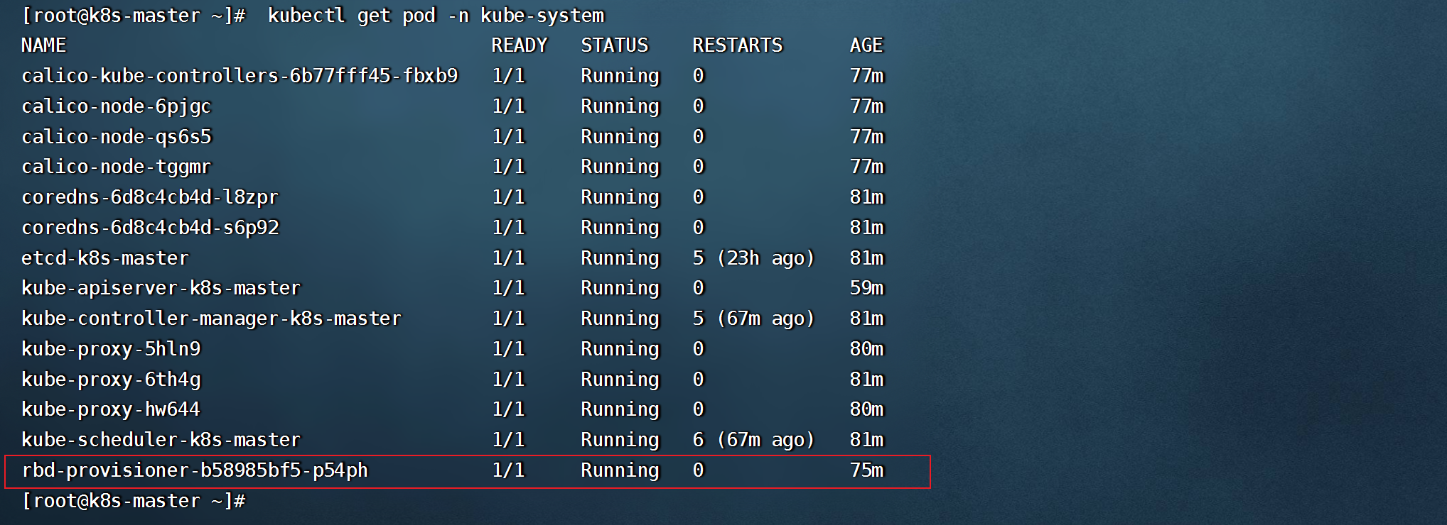Click the highlighted rbd-provisioner-b58985bf5-p54ph pod
The width and height of the screenshot is (1447, 525).
coord(194,470)
